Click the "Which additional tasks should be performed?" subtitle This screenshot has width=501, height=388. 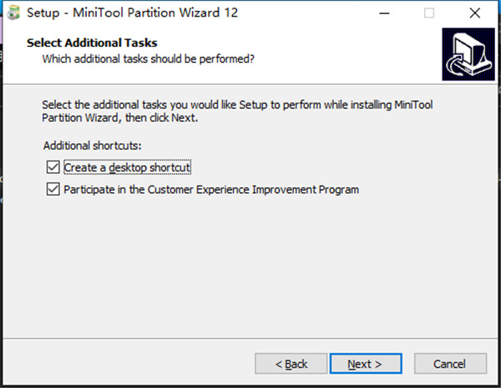(x=149, y=59)
